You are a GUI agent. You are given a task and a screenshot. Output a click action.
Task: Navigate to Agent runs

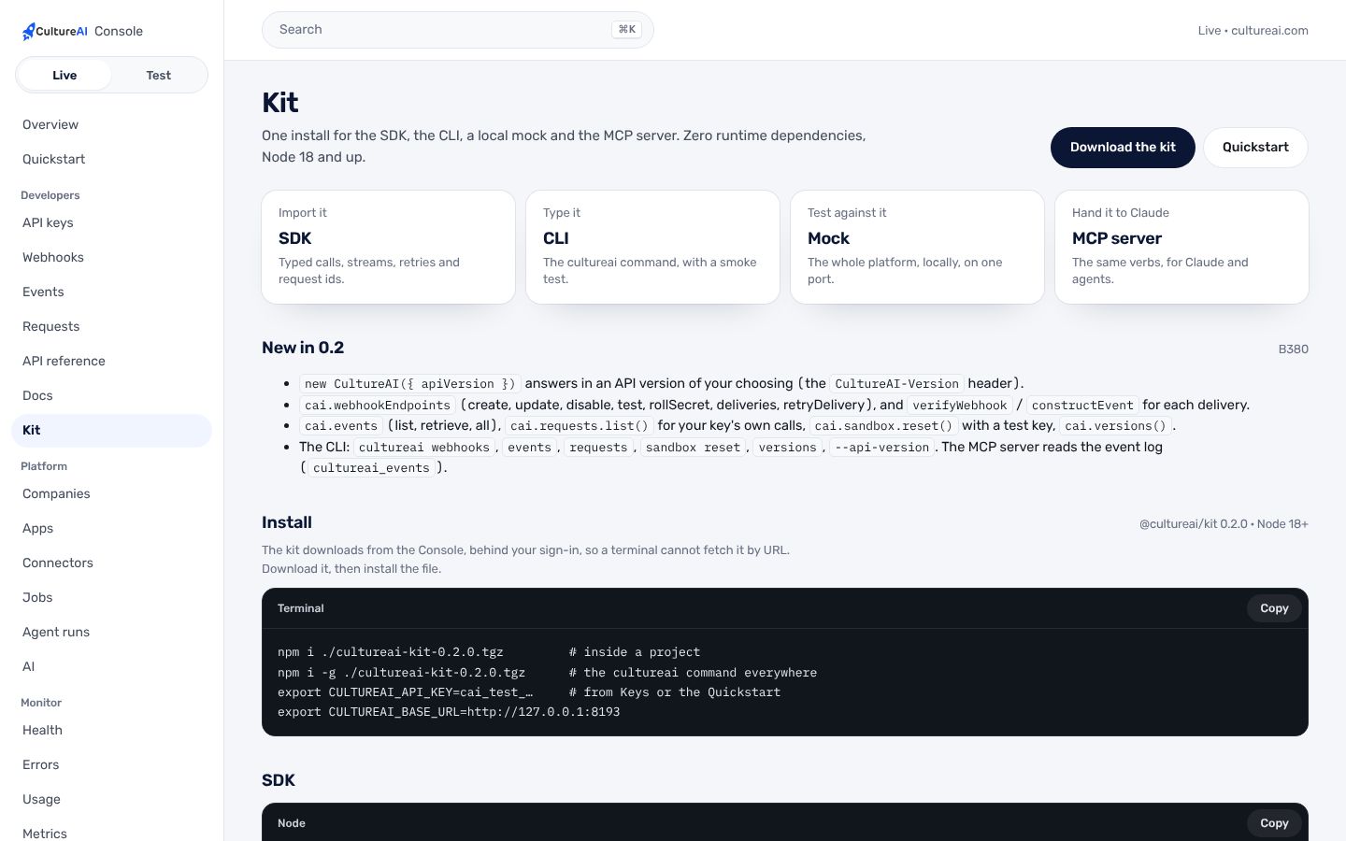point(111,632)
